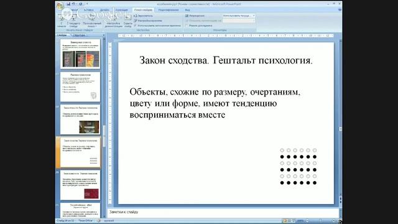398x224 pixels.
Task: Click the horizontal ruler above the slide
Action: click(226, 36)
